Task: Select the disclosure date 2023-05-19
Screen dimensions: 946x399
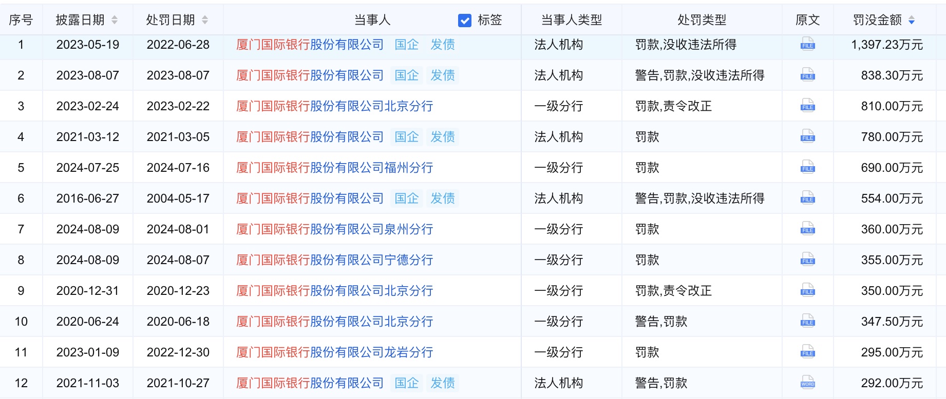Action: pyautogui.click(x=88, y=45)
